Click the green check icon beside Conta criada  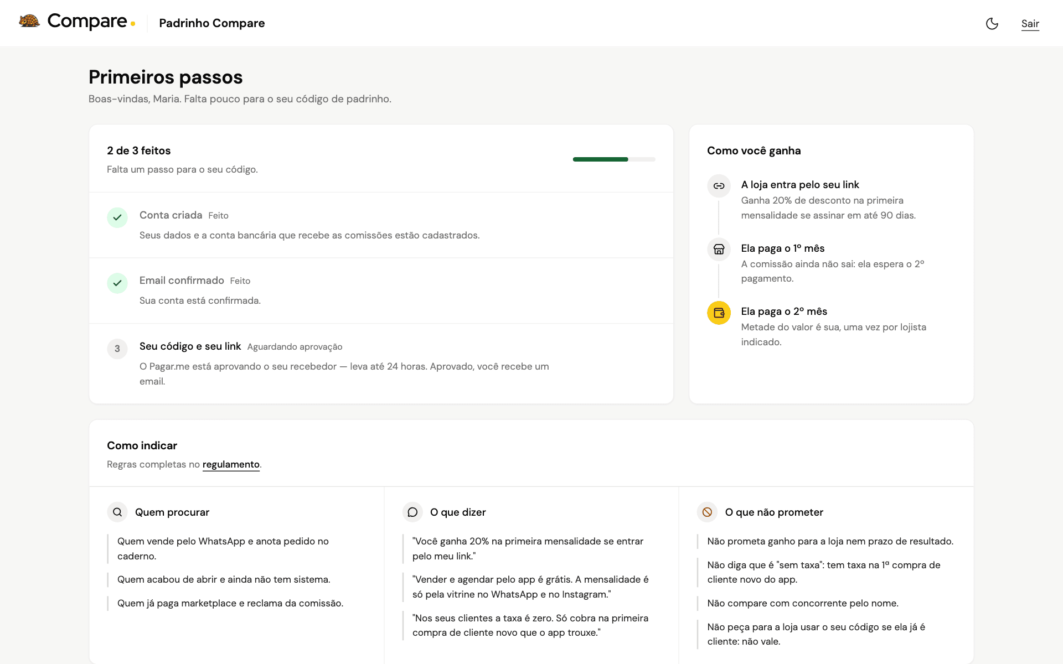click(117, 217)
